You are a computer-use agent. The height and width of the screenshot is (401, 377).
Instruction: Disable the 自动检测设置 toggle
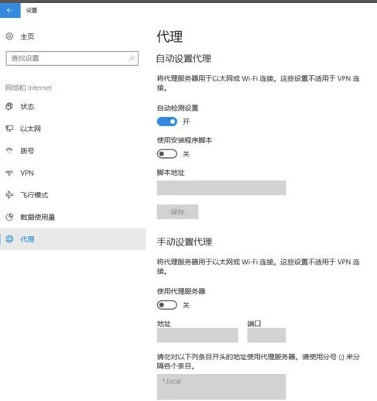click(x=167, y=122)
